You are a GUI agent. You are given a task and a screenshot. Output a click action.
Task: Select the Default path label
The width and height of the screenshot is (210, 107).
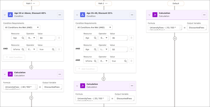click(176, 3)
